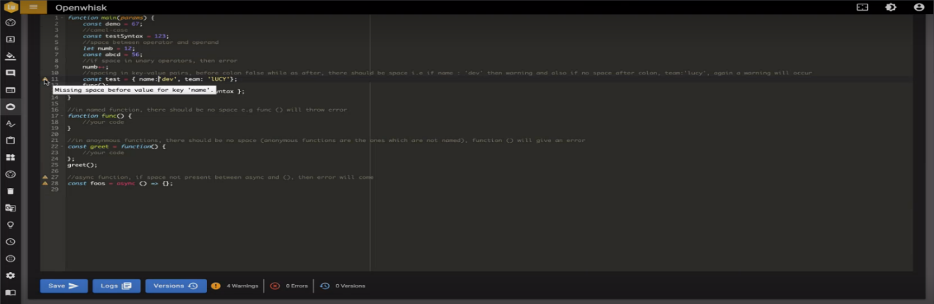This screenshot has height=304, width=934.
Task: Place cursor on 'let numb = 12;' line
Action: (109, 48)
